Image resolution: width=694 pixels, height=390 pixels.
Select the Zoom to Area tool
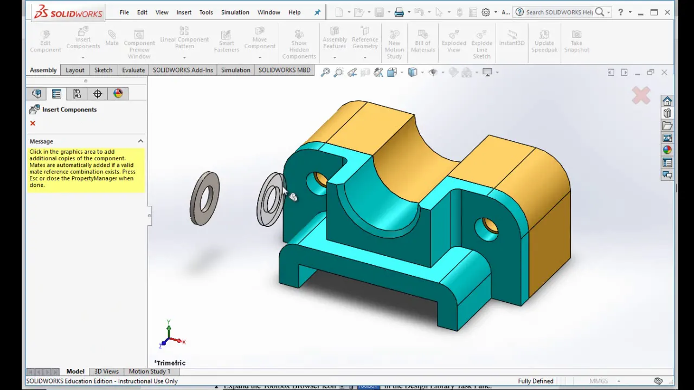(x=339, y=72)
